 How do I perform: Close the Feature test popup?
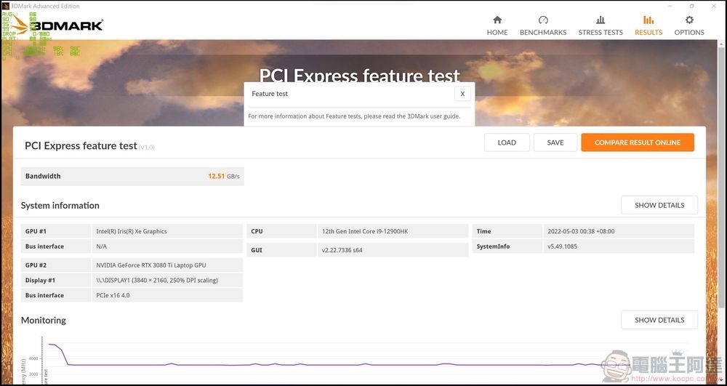coord(462,94)
